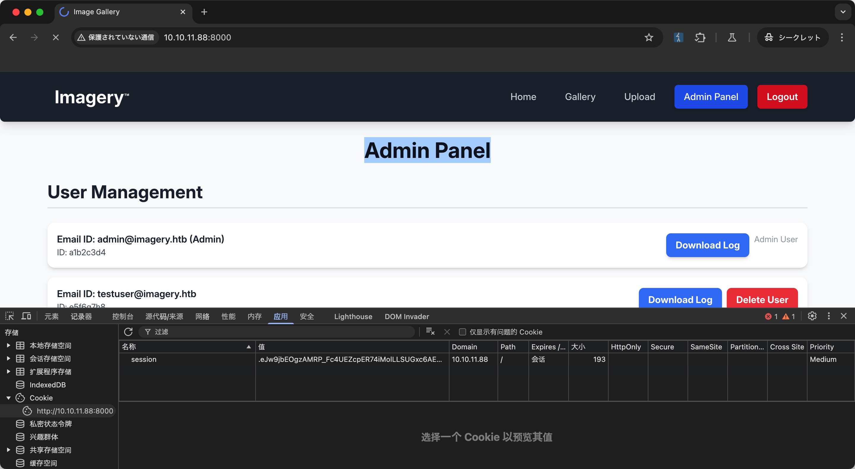The image size is (855, 469).
Task: Switch to 网络 network tab
Action: coord(202,316)
